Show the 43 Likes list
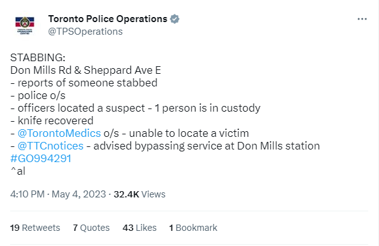This screenshot has width=379, height=246. click(139, 228)
